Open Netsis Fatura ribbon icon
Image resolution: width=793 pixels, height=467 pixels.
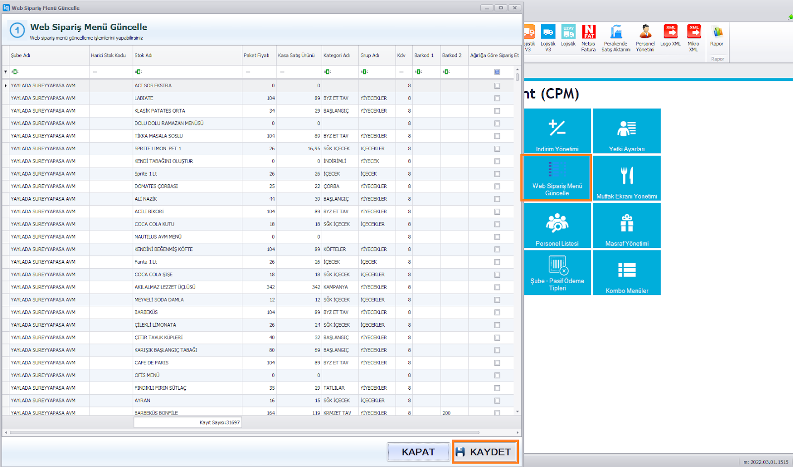588,38
